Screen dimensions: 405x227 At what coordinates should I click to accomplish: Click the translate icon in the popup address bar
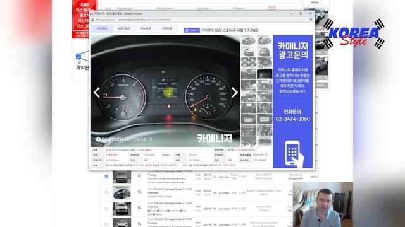click(x=311, y=20)
